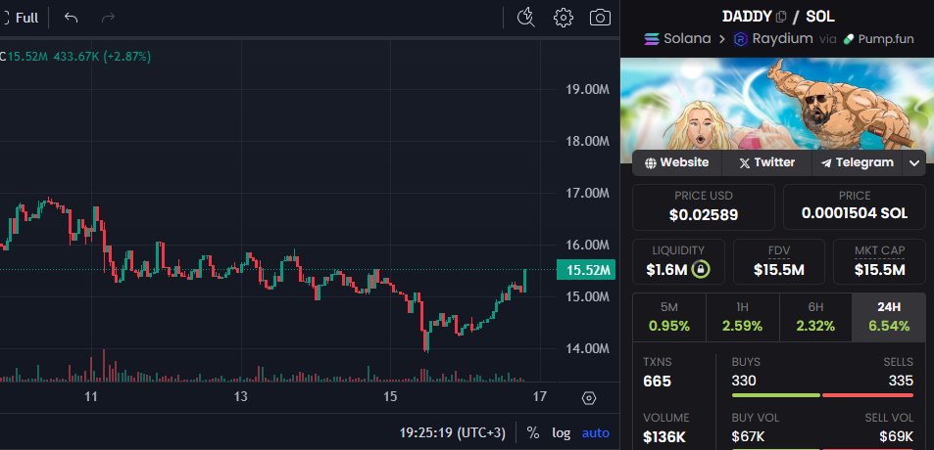Click the Raydium DEX link

point(773,39)
